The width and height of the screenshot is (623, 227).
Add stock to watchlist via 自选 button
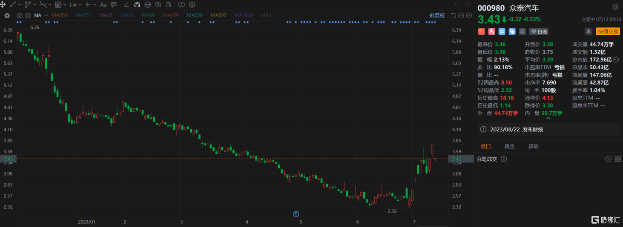pos(539,31)
